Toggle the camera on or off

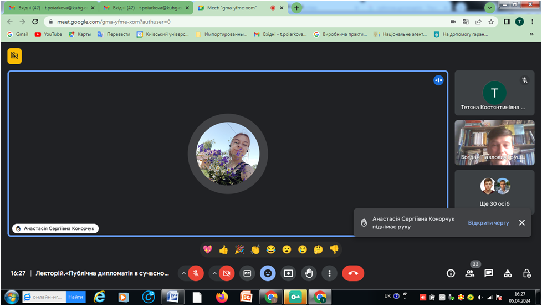tap(226, 273)
